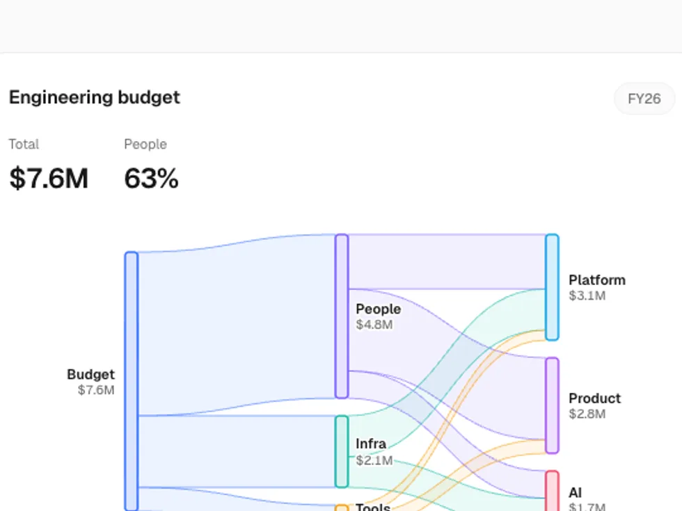The image size is (682, 511).
Task: Click the Product $2.8M label
Action: click(594, 405)
